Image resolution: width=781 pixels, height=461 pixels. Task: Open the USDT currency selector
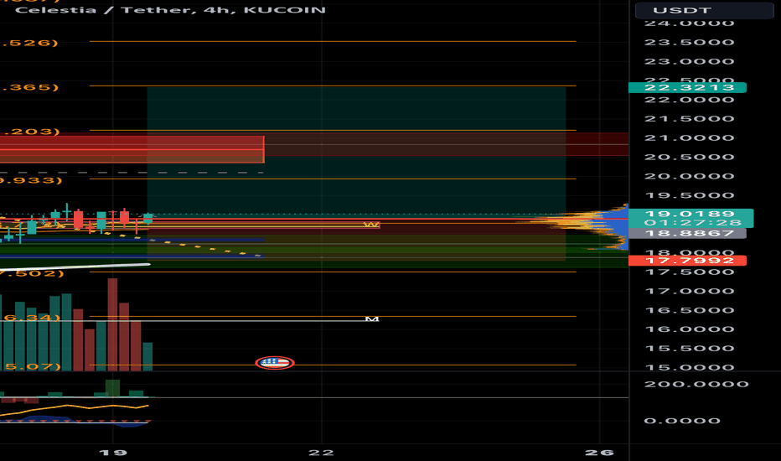(x=704, y=10)
